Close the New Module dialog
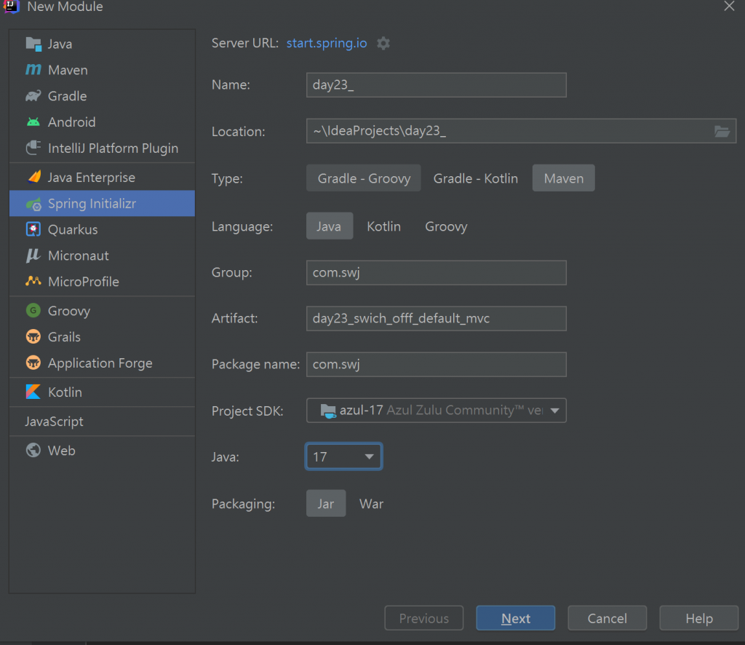 click(x=729, y=6)
